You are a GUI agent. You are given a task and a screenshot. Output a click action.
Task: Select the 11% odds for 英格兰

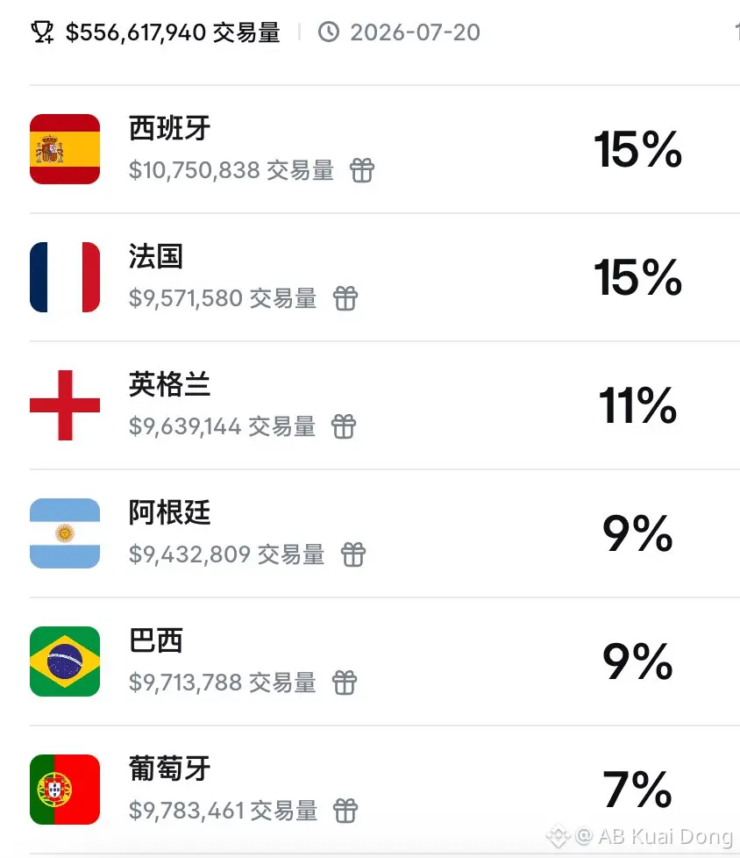click(637, 406)
